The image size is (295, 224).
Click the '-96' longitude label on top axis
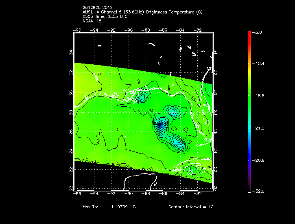pyautogui.click(x=77, y=30)
